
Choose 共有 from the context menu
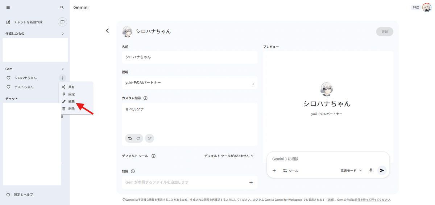coord(76,87)
